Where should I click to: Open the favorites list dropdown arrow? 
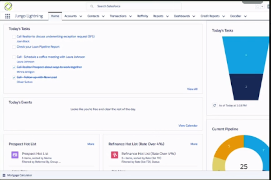262,7
